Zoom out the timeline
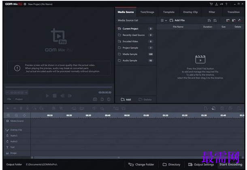 tap(16, 115)
